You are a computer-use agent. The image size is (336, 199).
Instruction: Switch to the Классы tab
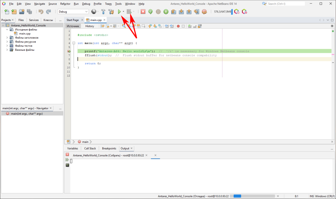pyautogui.click(x=48, y=20)
